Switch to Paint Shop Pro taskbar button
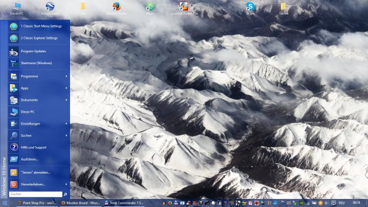 [37, 203]
